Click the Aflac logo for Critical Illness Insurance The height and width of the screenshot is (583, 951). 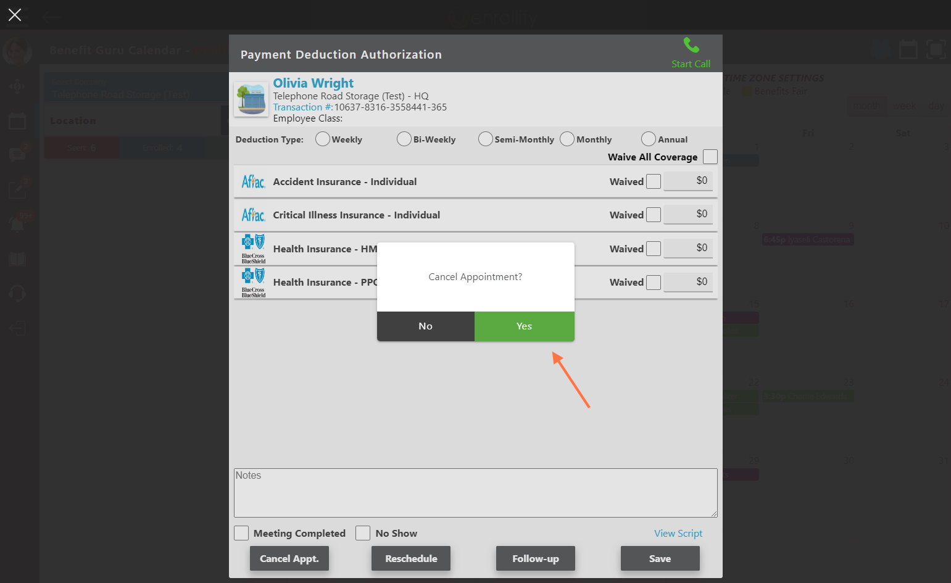tap(253, 215)
